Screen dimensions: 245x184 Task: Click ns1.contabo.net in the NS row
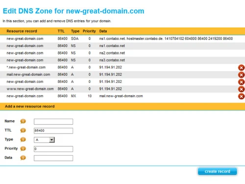pyautogui.click(x=112, y=46)
